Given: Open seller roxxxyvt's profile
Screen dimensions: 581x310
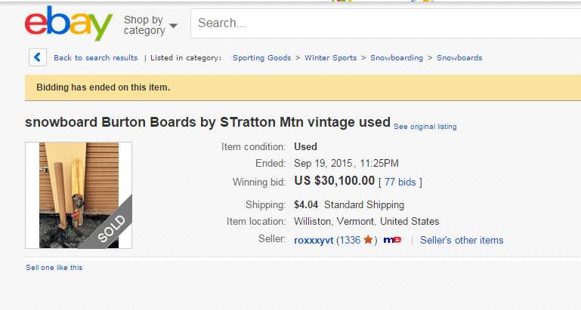Looking at the screenshot, I should click(x=314, y=241).
